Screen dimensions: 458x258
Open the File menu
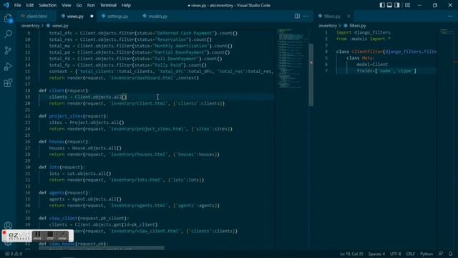(17, 5)
